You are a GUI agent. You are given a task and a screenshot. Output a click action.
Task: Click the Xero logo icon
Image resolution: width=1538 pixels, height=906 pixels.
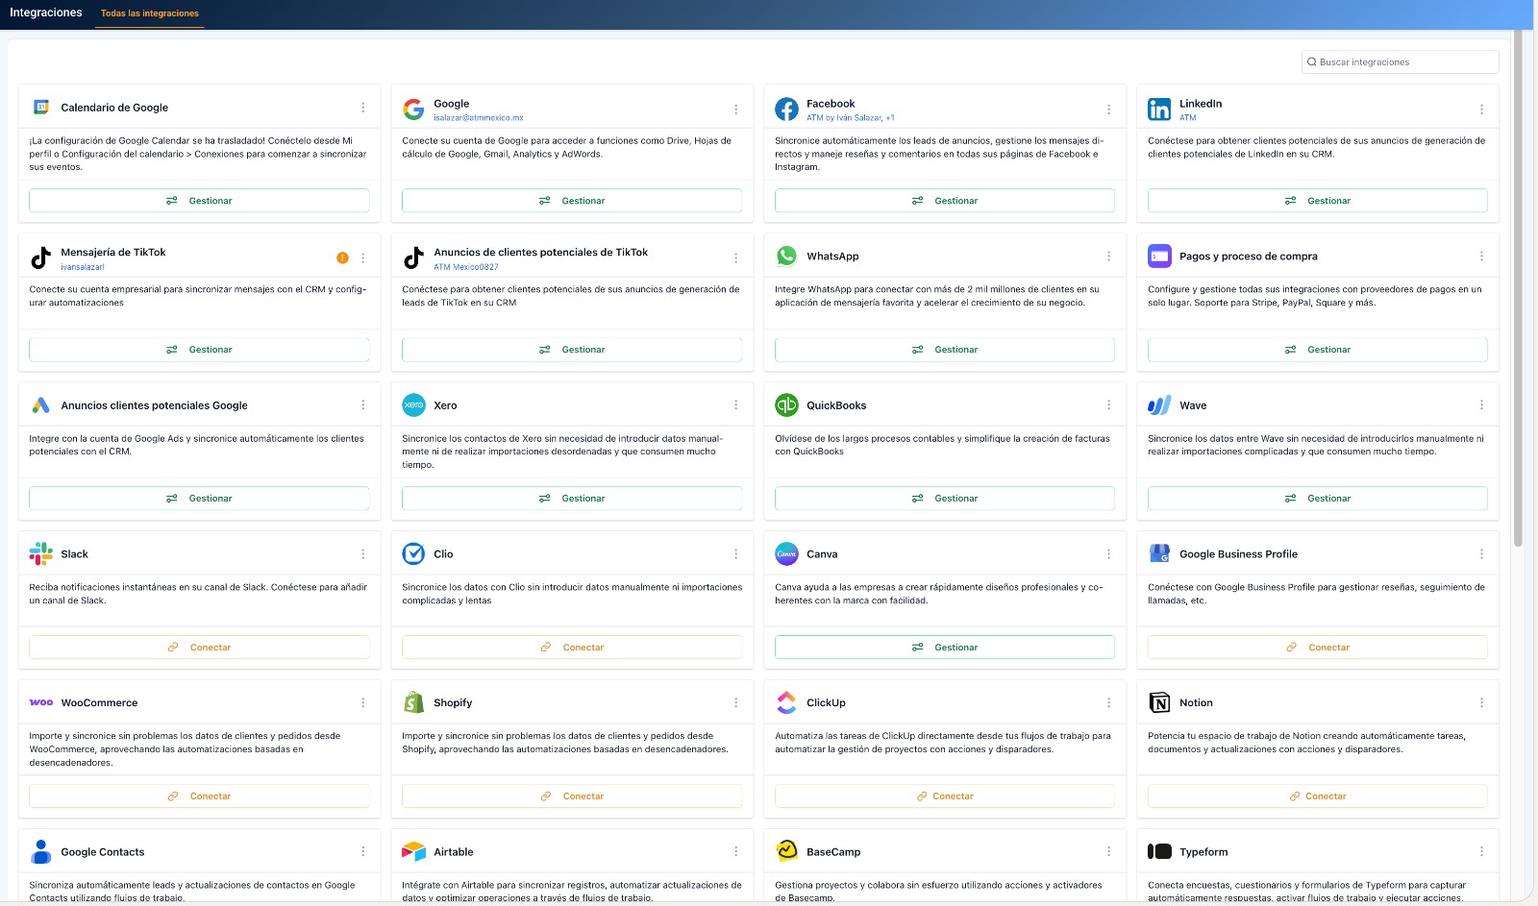(413, 405)
